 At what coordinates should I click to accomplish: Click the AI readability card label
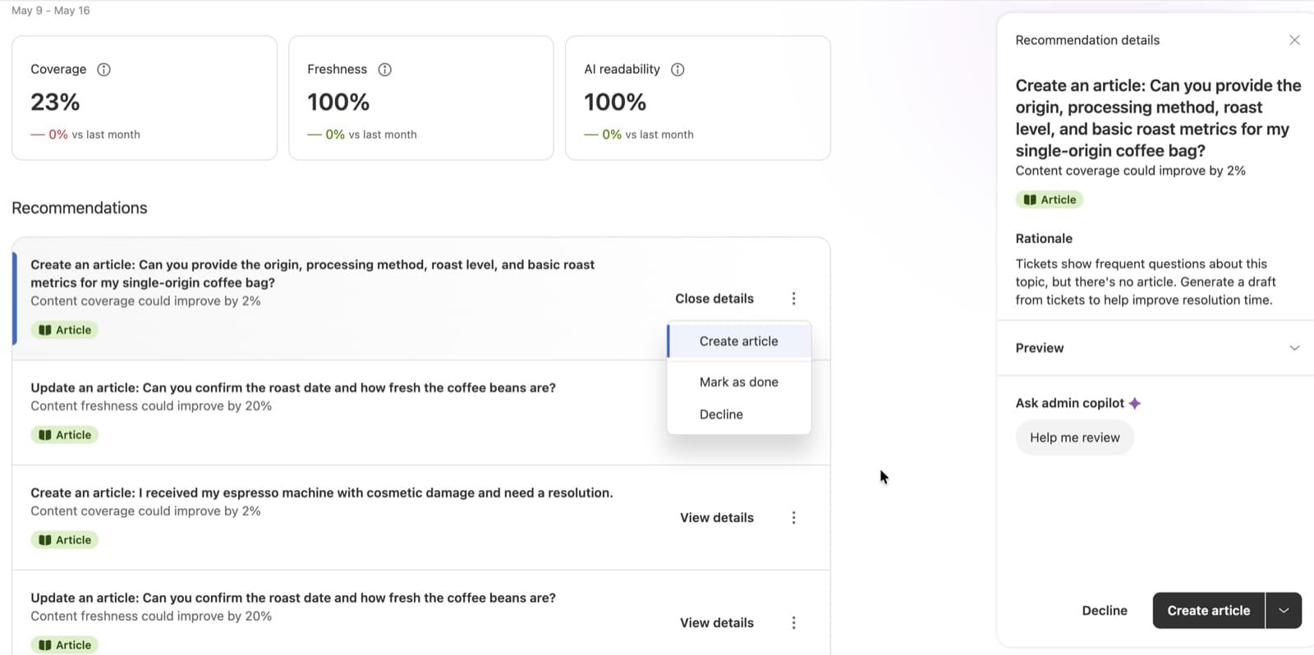(622, 70)
